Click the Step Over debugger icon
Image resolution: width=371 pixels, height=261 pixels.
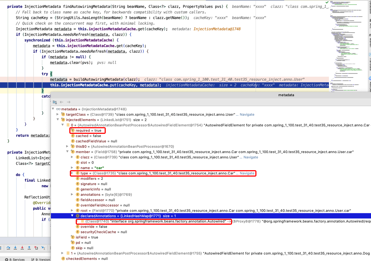pos(8,248)
